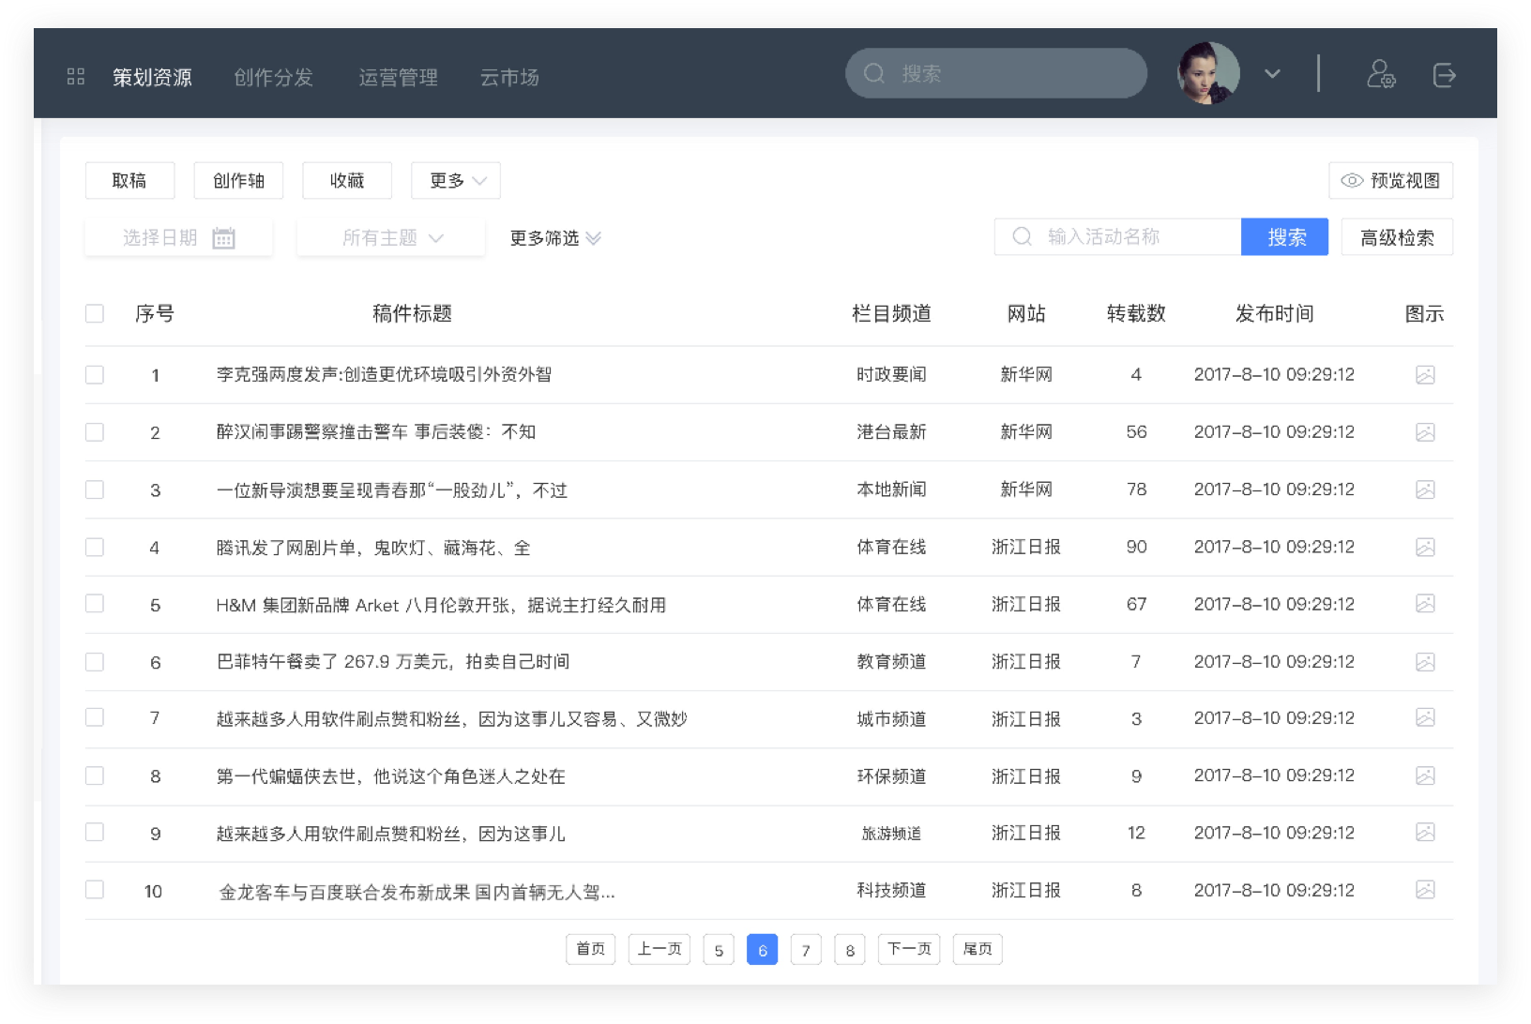The width and height of the screenshot is (1531, 1024).
Task: Click the 输入活动名称 search field
Action: pos(1126,237)
